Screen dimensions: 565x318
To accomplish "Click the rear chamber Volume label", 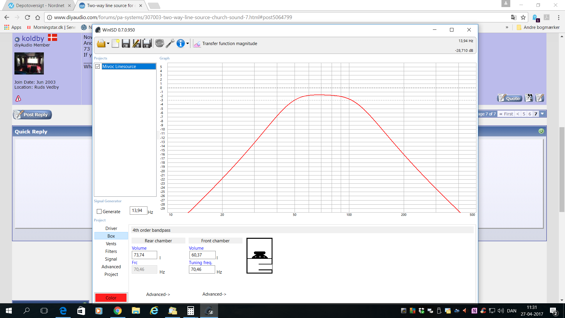I will tap(139, 248).
